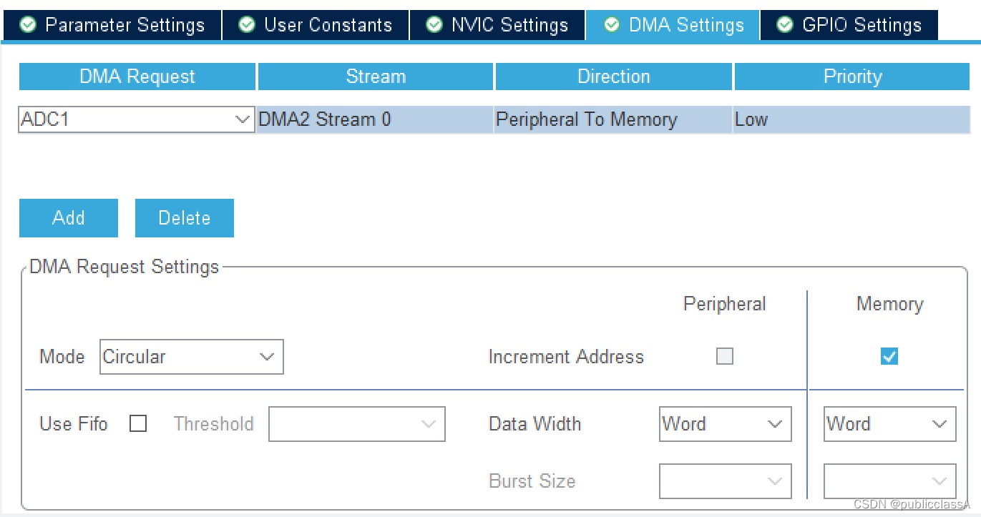981x517 pixels.
Task: Toggle the Peripheral increment address checkbox
Action: [725, 356]
